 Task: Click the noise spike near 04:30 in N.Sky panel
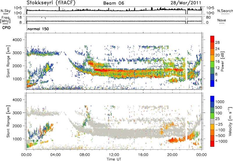point(59,9)
